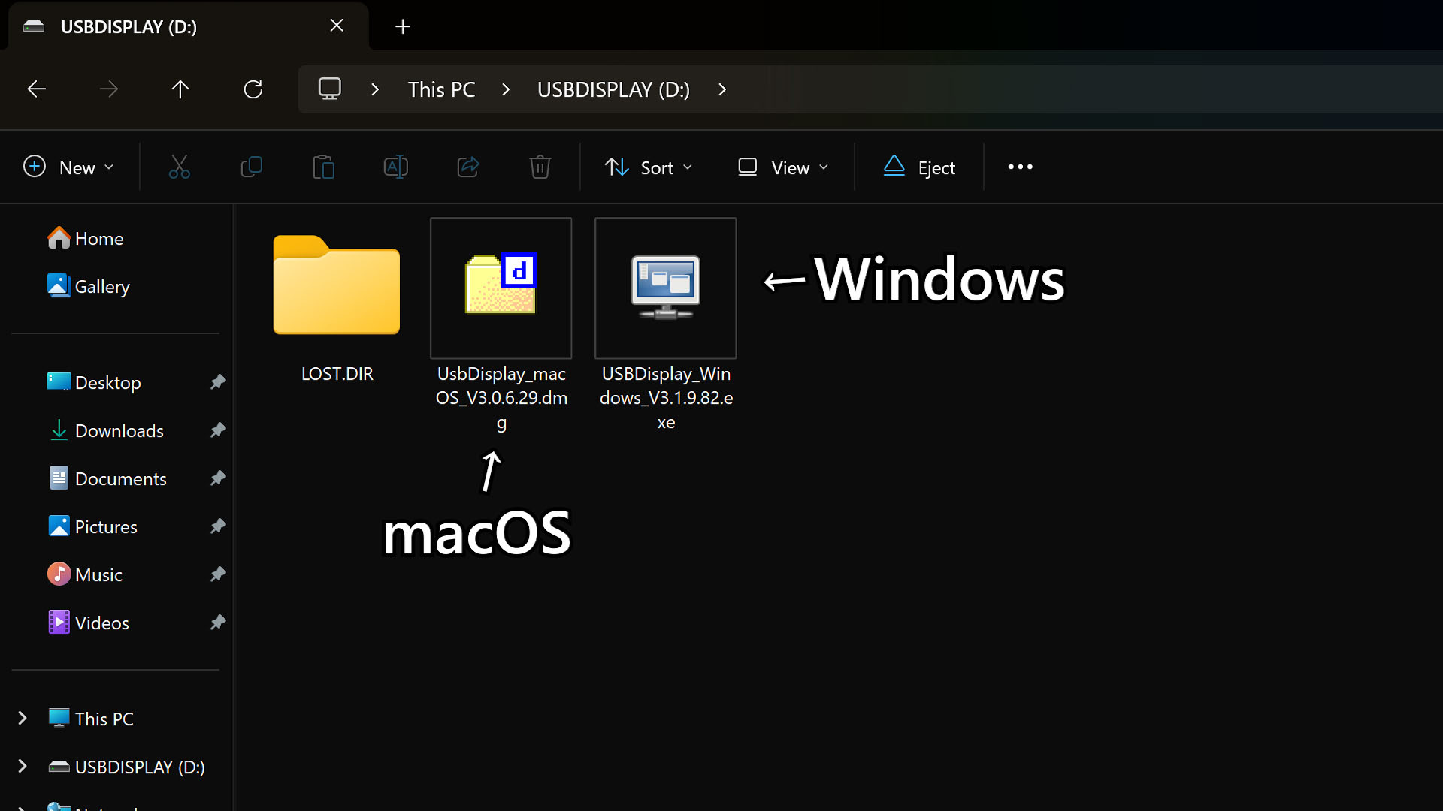The width and height of the screenshot is (1443, 811).
Task: Click the Delete trash can icon
Action: [x=540, y=167]
